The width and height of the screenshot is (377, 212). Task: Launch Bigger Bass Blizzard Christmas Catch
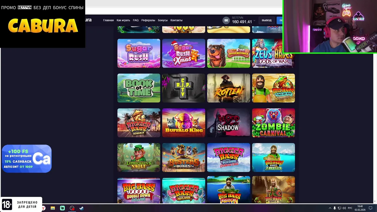pos(229,158)
